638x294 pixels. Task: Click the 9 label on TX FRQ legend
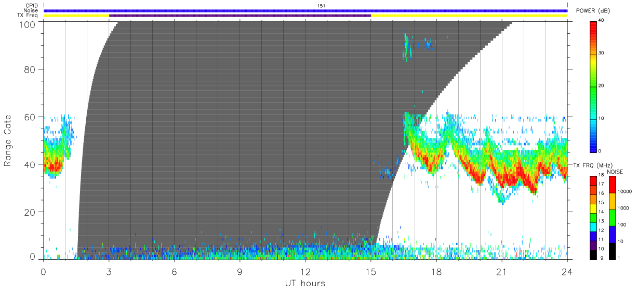(601, 258)
